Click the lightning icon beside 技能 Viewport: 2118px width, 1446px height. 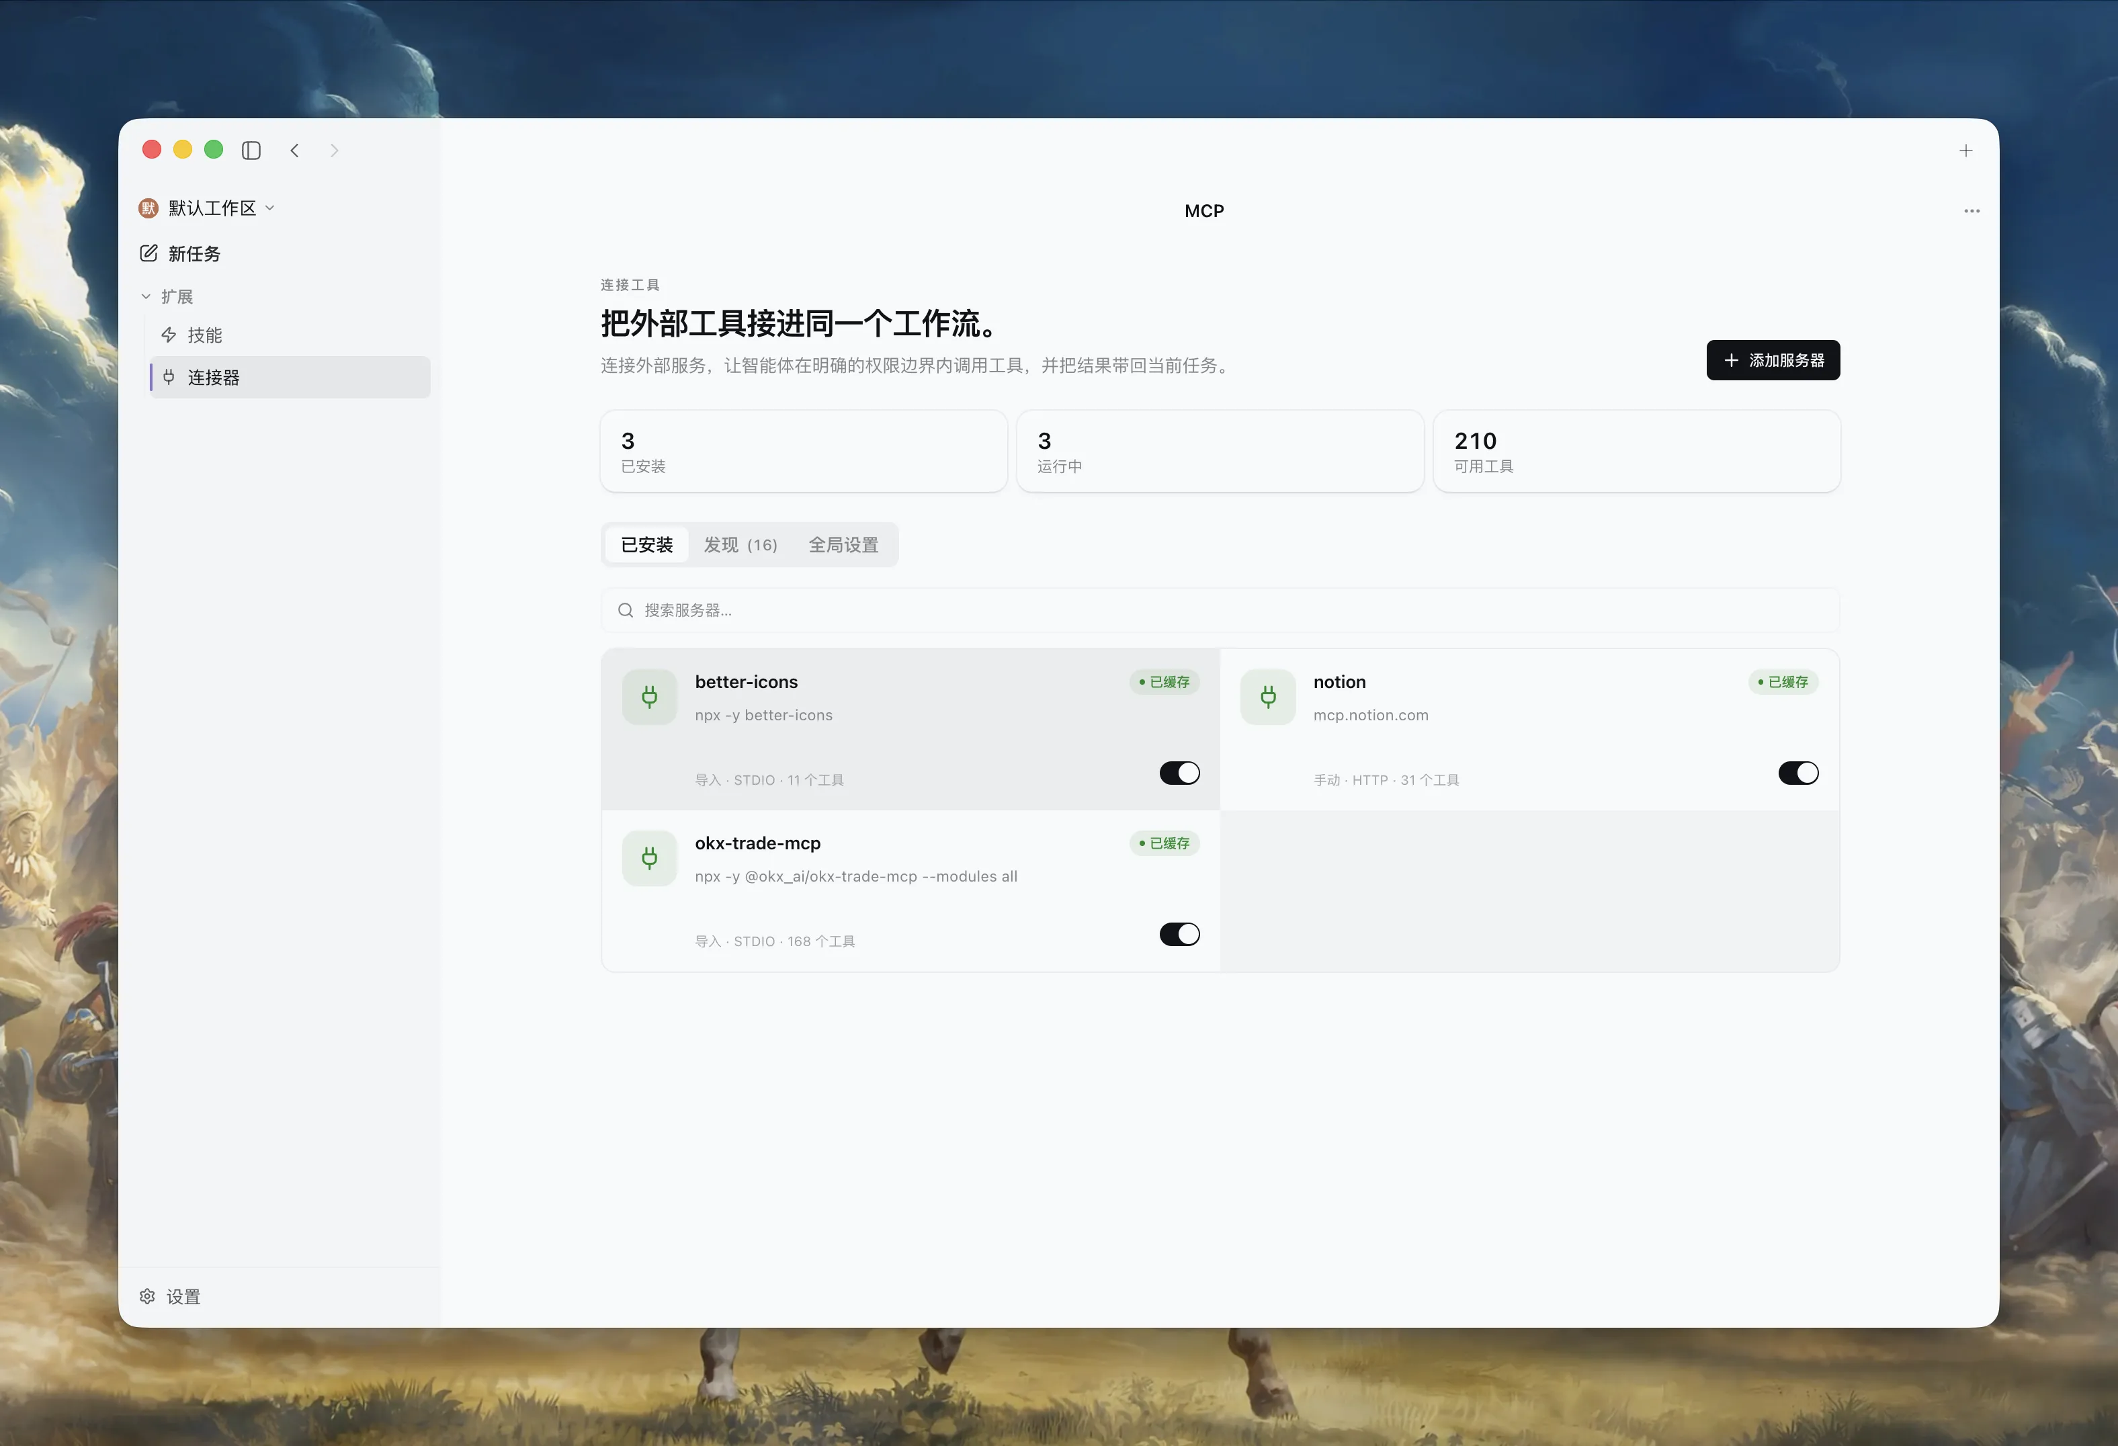tap(169, 335)
